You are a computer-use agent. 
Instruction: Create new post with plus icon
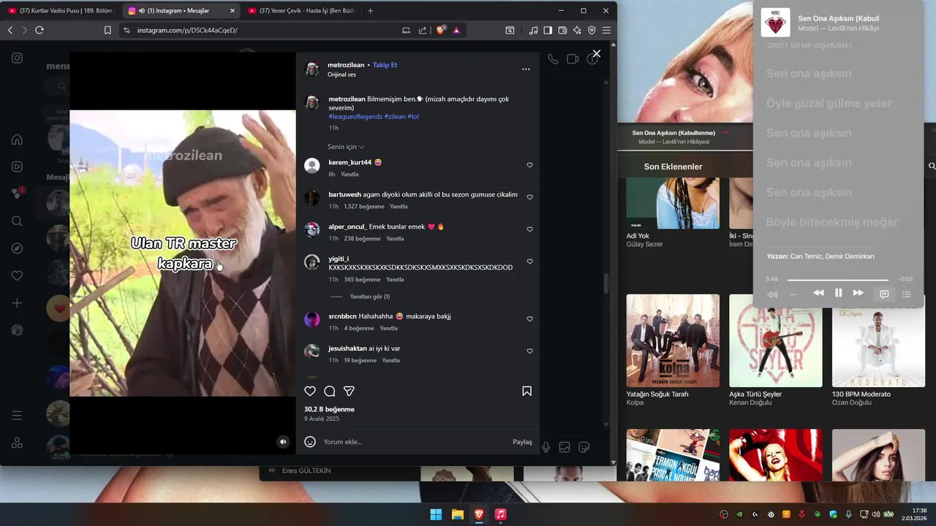17,303
